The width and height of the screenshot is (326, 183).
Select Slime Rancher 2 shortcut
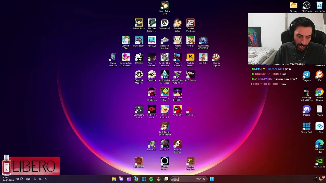[165, 112]
